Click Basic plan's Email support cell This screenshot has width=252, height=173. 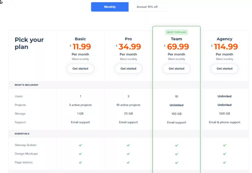click(80, 122)
